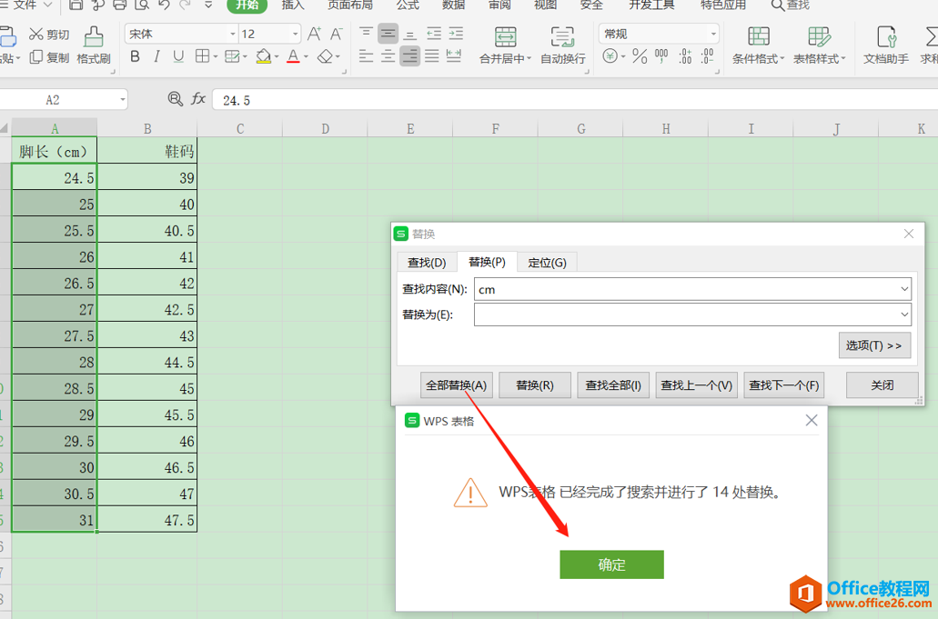
Task: Open the Formulas (公式) tab
Action: 408,5
